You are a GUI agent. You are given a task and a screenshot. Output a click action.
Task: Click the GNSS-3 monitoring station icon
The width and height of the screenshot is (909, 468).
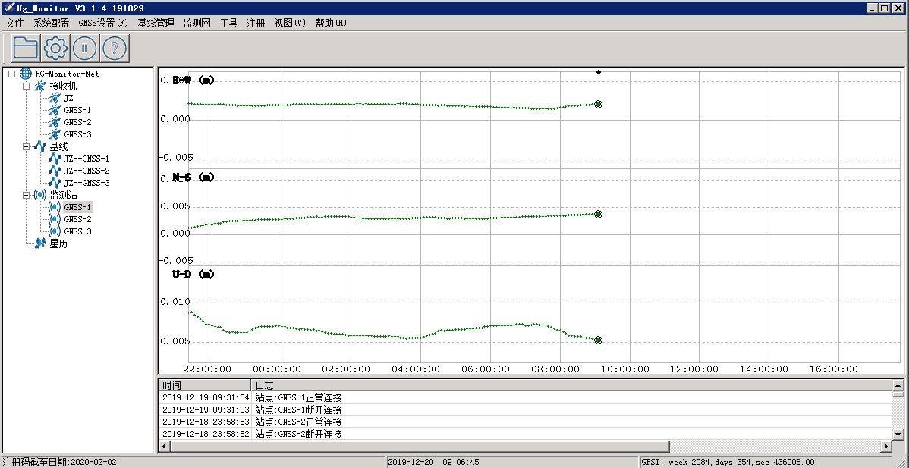click(55, 231)
